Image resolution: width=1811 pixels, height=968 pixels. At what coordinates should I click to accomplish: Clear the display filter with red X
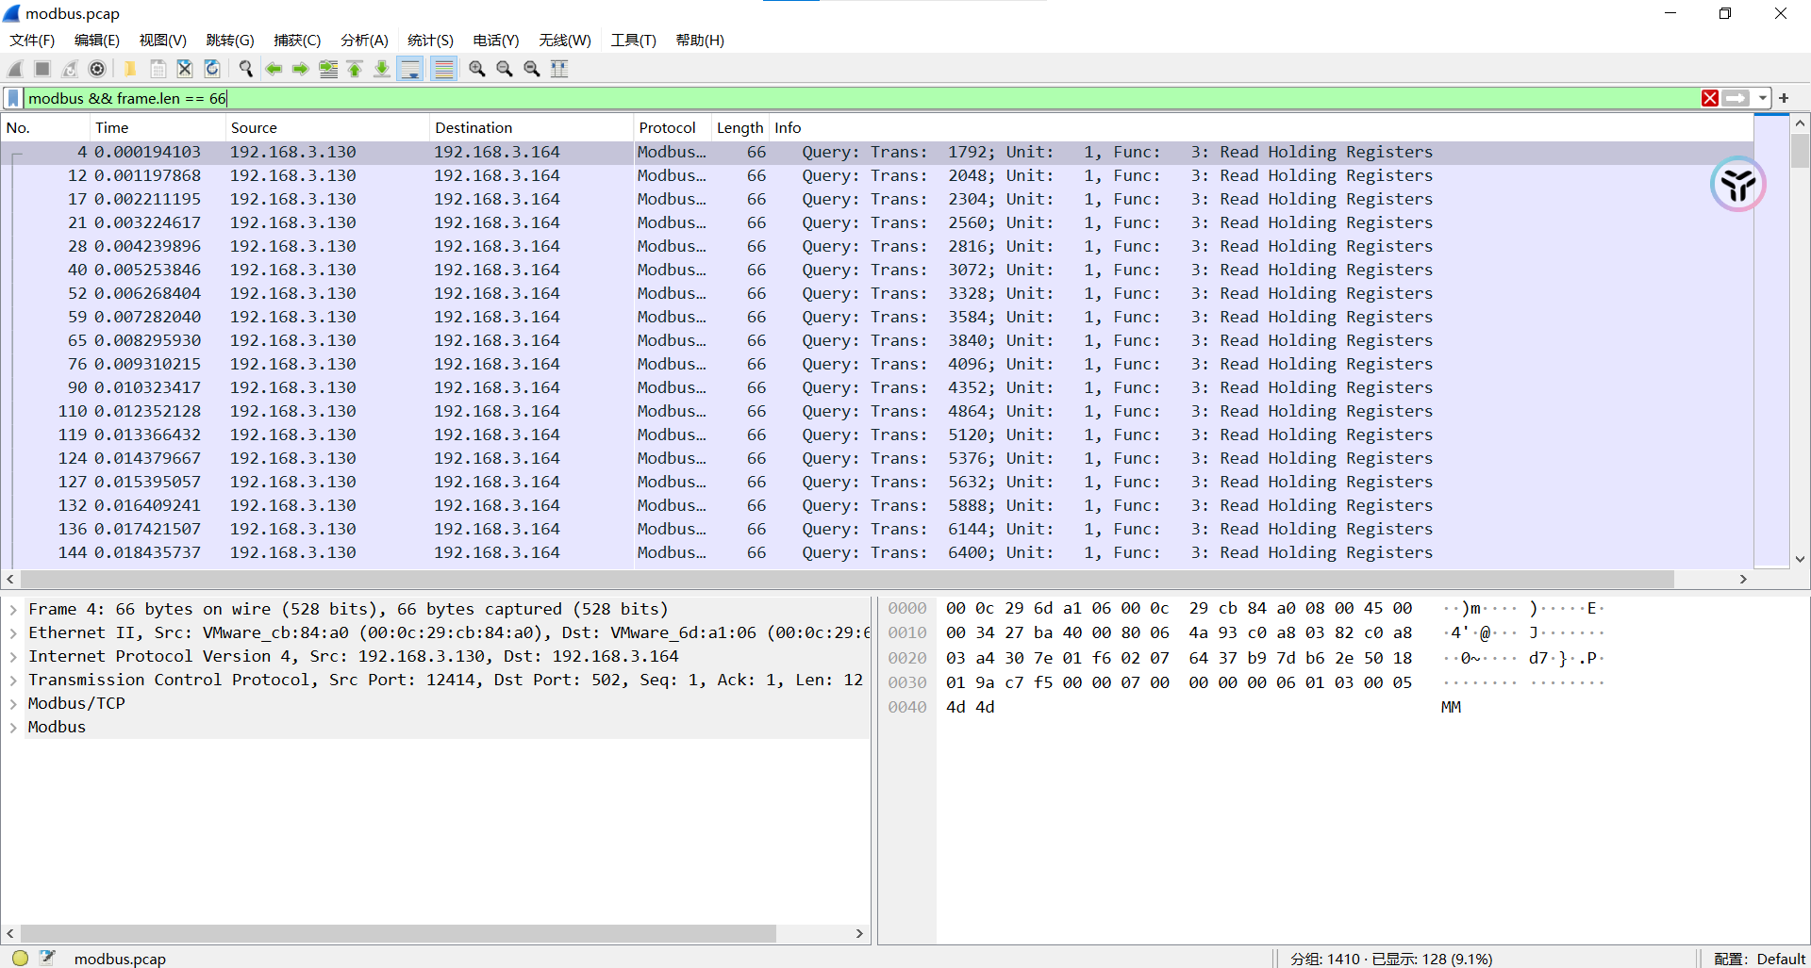1709,98
